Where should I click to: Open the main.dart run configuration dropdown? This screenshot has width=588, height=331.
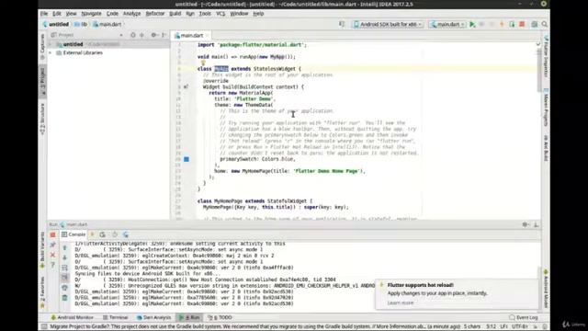[x=447, y=25]
